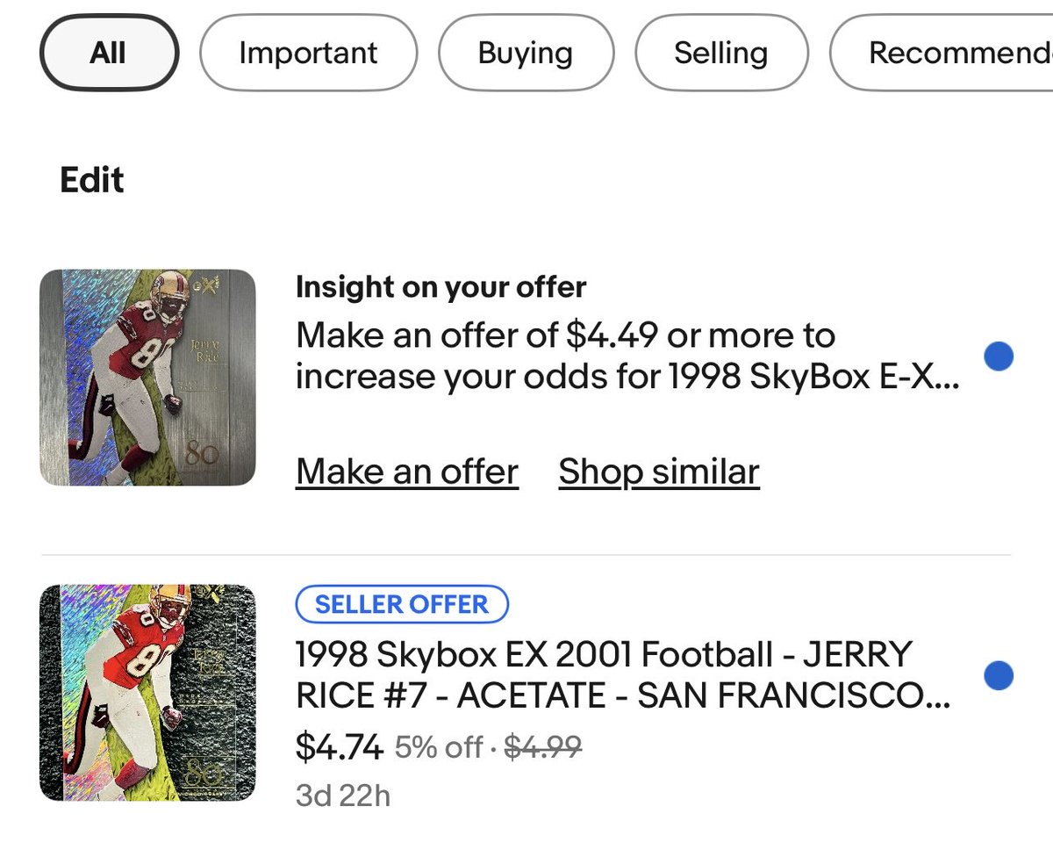This screenshot has width=1053, height=857.
Task: Open the 1998 Skybox EX 2001 listing title
Action: pos(622,675)
